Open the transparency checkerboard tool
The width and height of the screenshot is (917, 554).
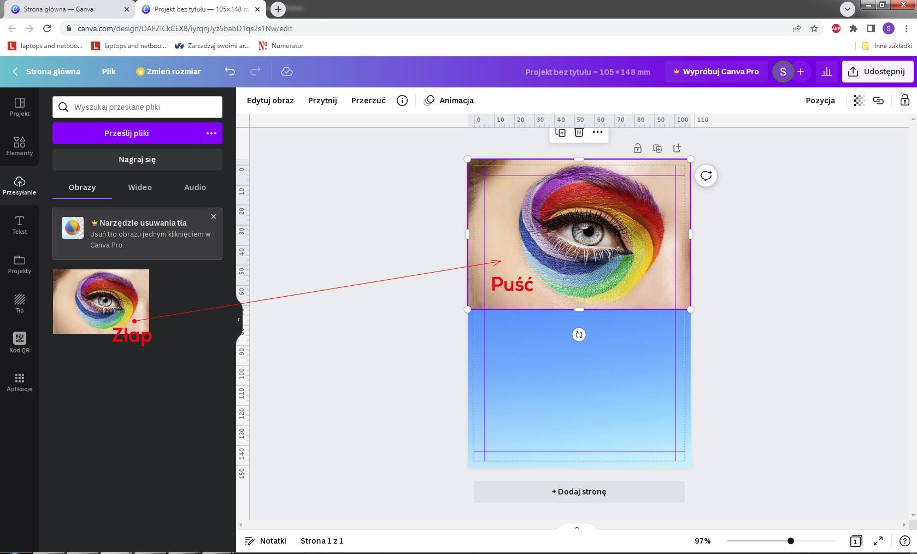(859, 101)
